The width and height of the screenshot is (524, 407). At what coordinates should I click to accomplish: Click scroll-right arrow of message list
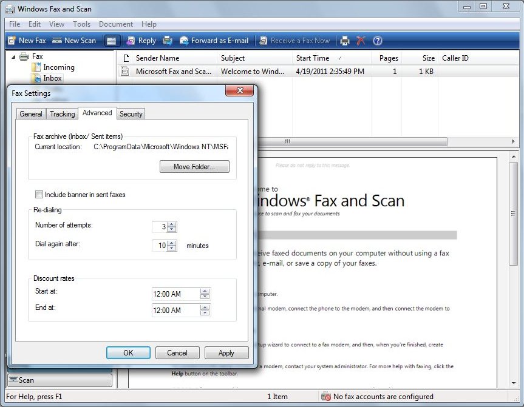(513, 141)
